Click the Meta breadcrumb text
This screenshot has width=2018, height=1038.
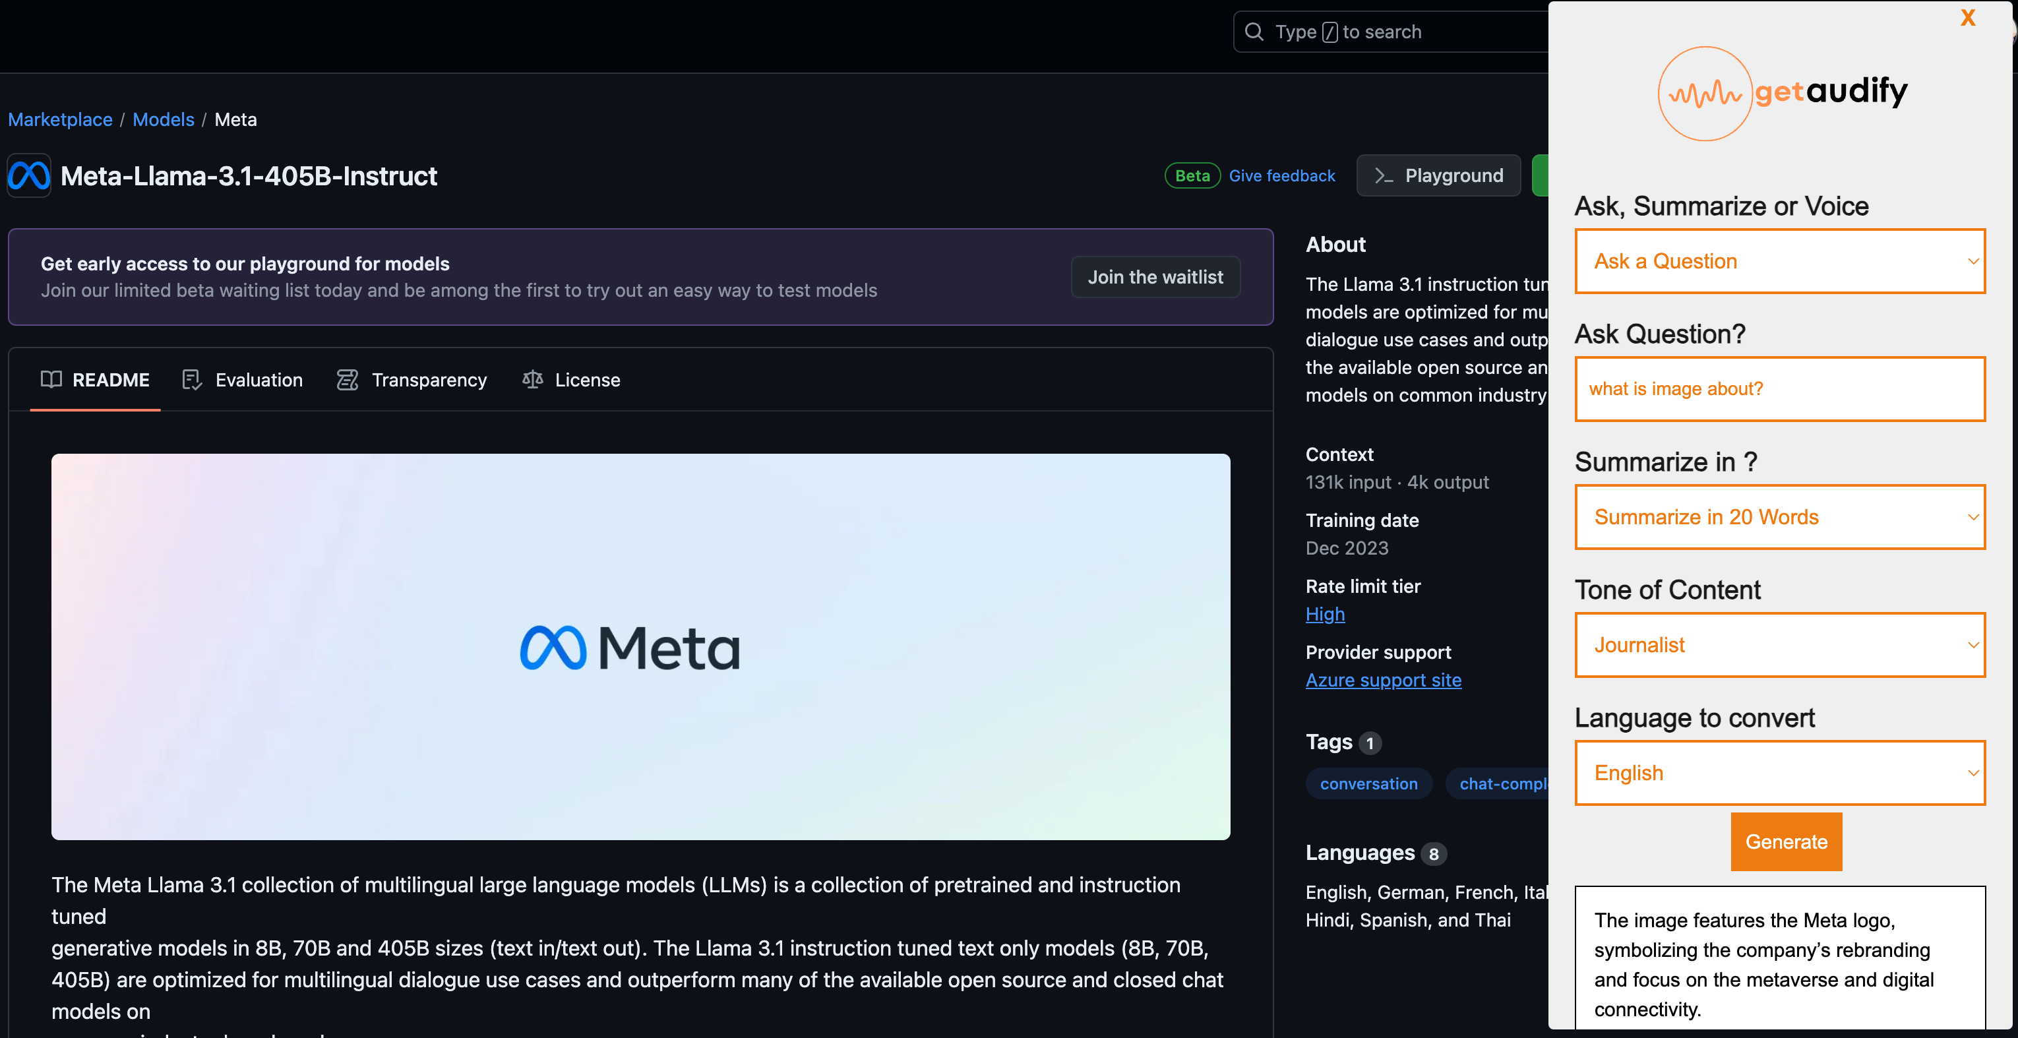(x=236, y=119)
